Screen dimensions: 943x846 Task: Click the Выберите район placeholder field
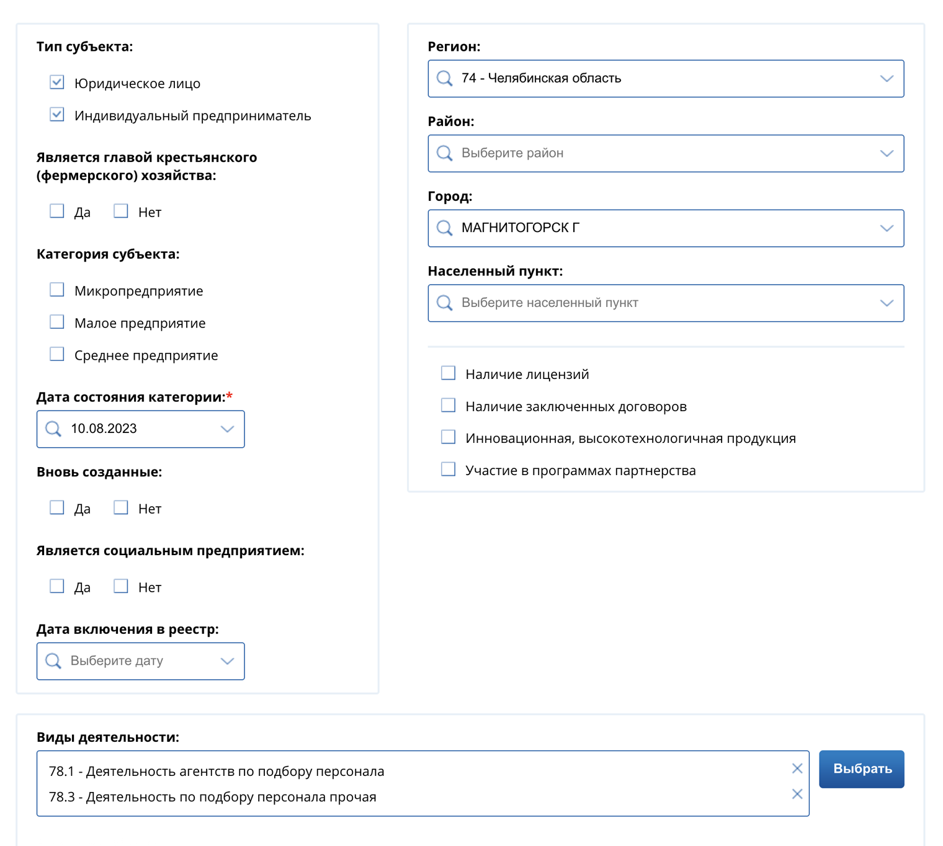(666, 153)
